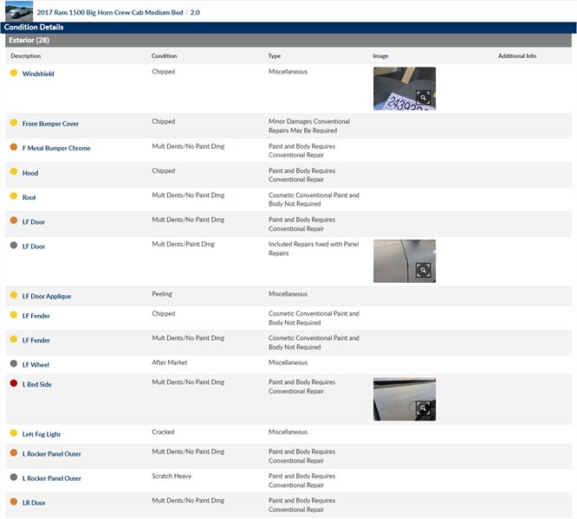Click the yellow dot beside Left Fog Light

click(x=14, y=433)
